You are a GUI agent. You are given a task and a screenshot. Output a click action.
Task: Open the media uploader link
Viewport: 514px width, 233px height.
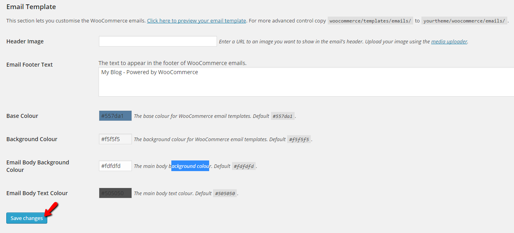click(449, 41)
